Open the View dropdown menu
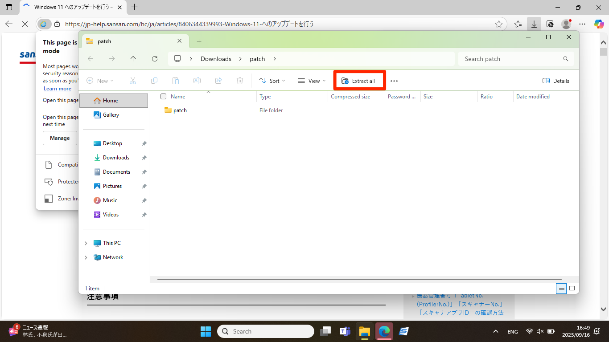The image size is (609, 342). [312, 81]
